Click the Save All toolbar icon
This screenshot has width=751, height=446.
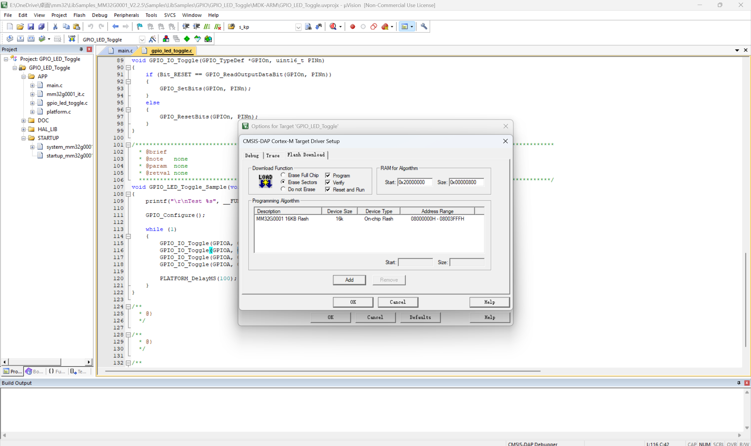pyautogui.click(x=41, y=26)
